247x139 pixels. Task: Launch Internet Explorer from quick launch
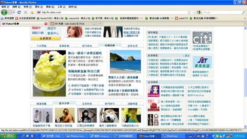tap(23, 136)
